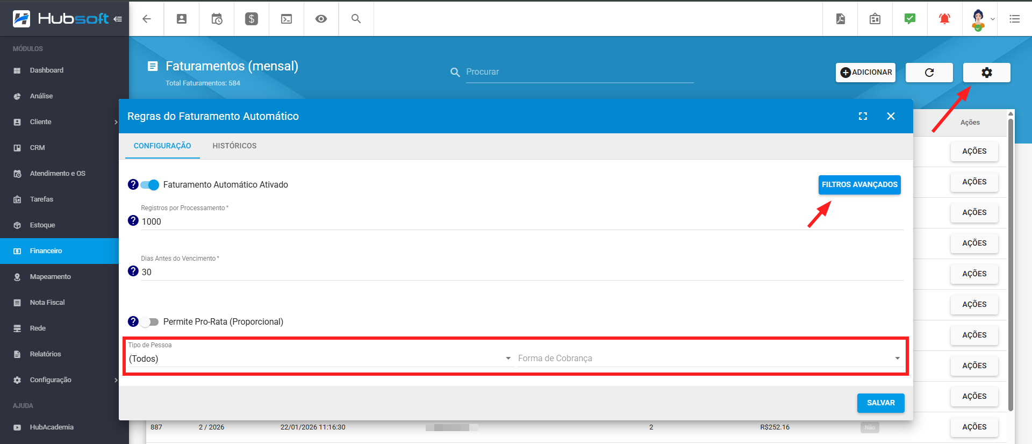Expand the Configuração sidebar submenu
Screen dimensions: 1032x444
click(x=116, y=380)
